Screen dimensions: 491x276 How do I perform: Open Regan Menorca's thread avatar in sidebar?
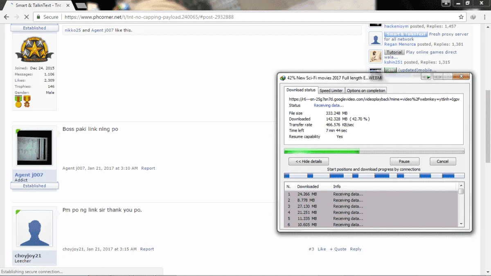[375, 38]
